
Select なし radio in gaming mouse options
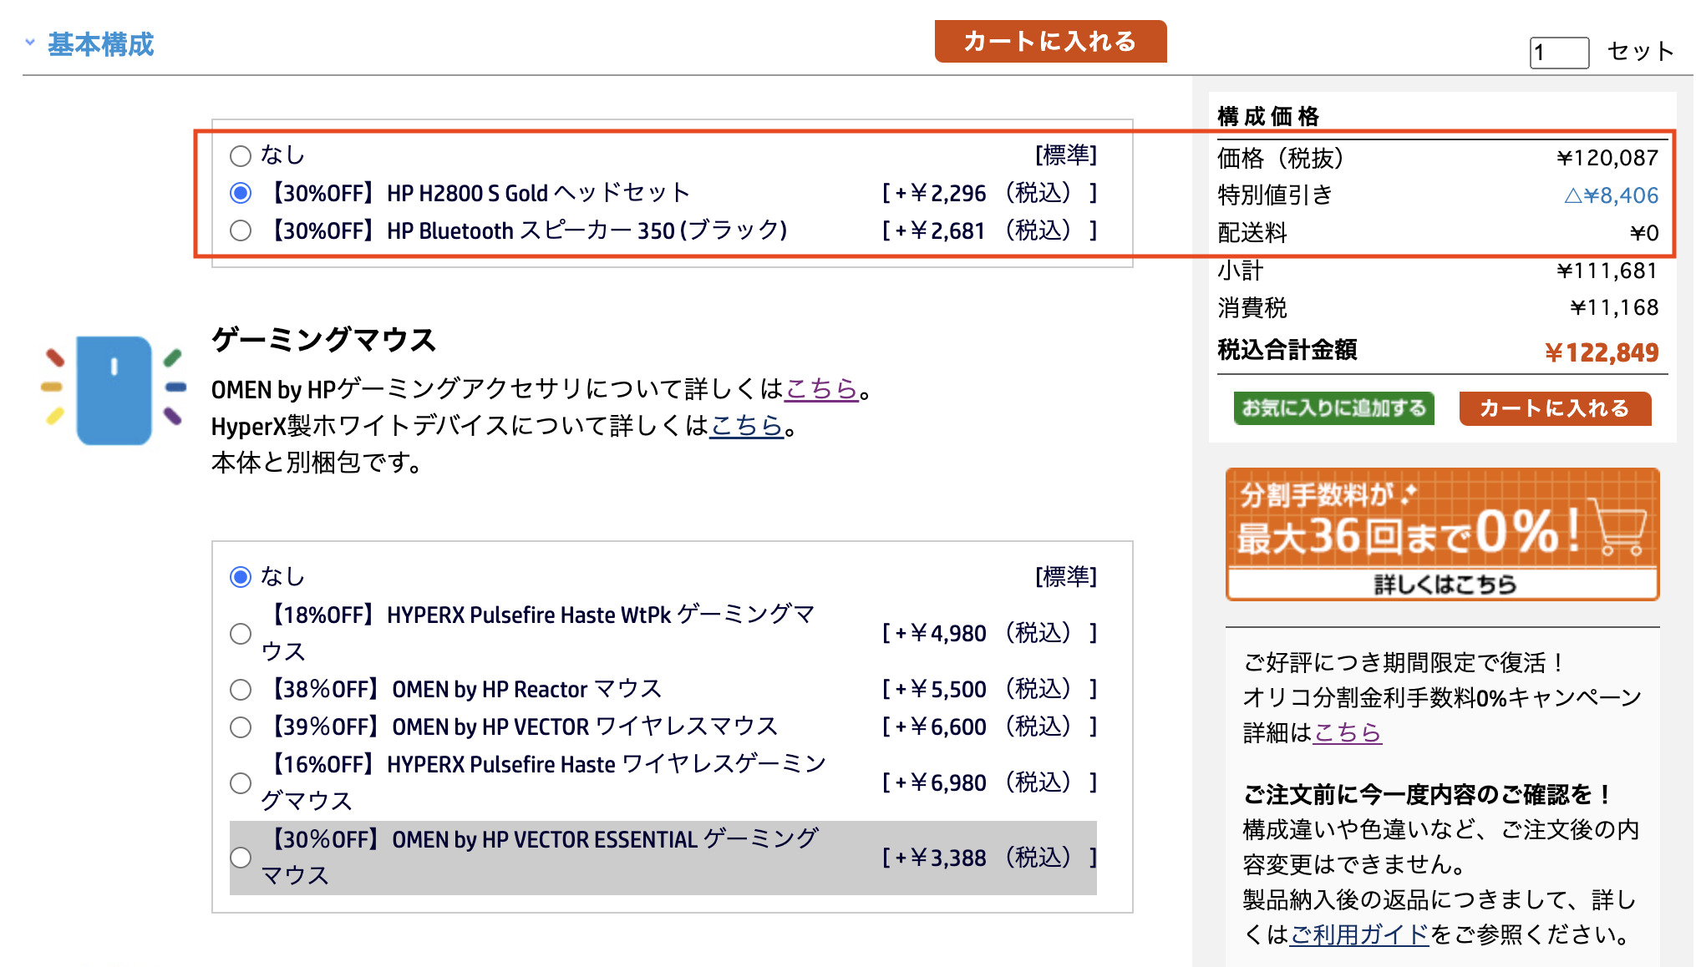(241, 577)
